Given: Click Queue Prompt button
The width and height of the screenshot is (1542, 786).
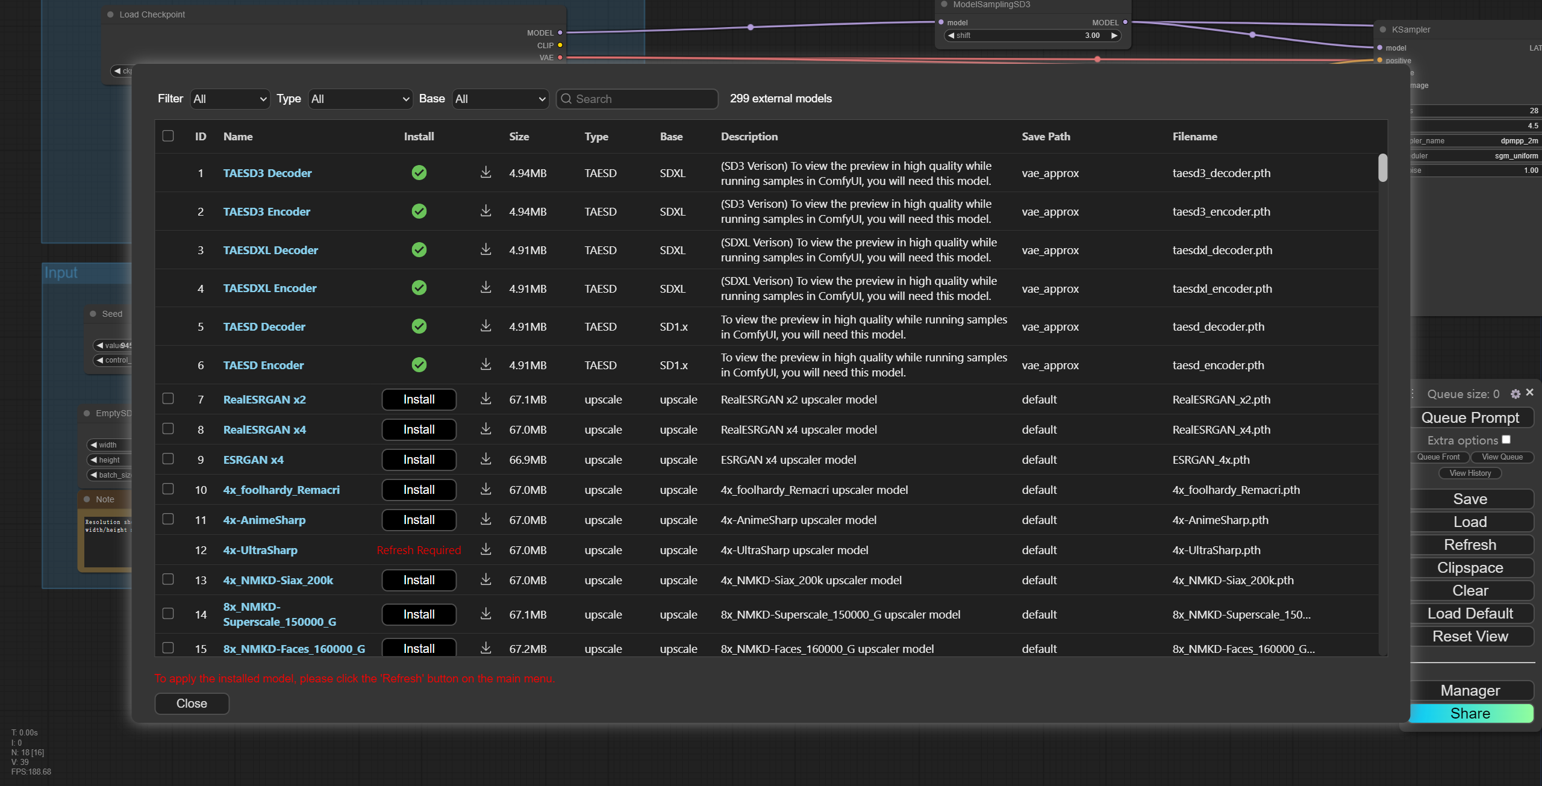Looking at the screenshot, I should pos(1470,417).
